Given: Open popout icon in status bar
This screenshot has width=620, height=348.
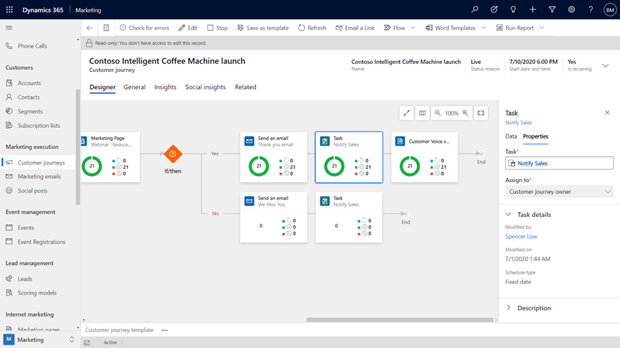Looking at the screenshot, I should (x=87, y=343).
